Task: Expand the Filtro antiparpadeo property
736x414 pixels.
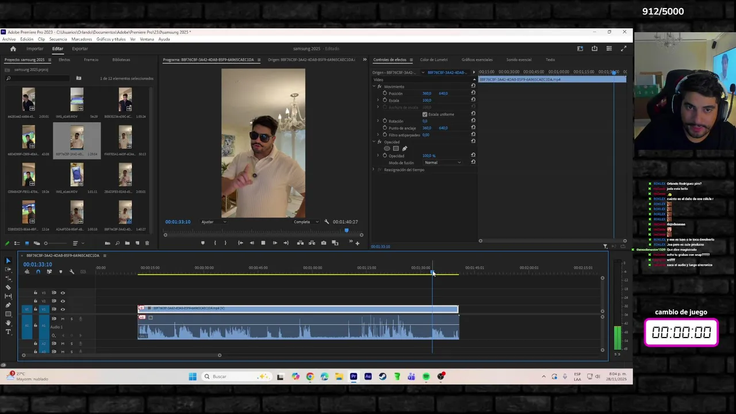Action: (378, 135)
